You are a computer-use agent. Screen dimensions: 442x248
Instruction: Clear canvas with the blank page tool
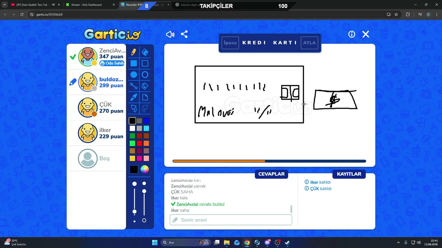point(145,97)
